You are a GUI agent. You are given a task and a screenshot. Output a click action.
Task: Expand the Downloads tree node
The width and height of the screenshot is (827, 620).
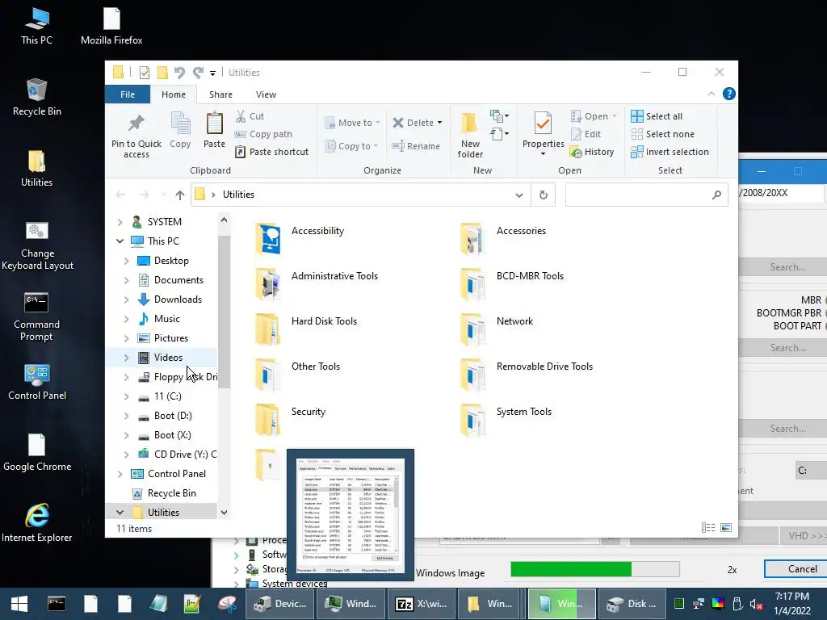[x=126, y=300]
